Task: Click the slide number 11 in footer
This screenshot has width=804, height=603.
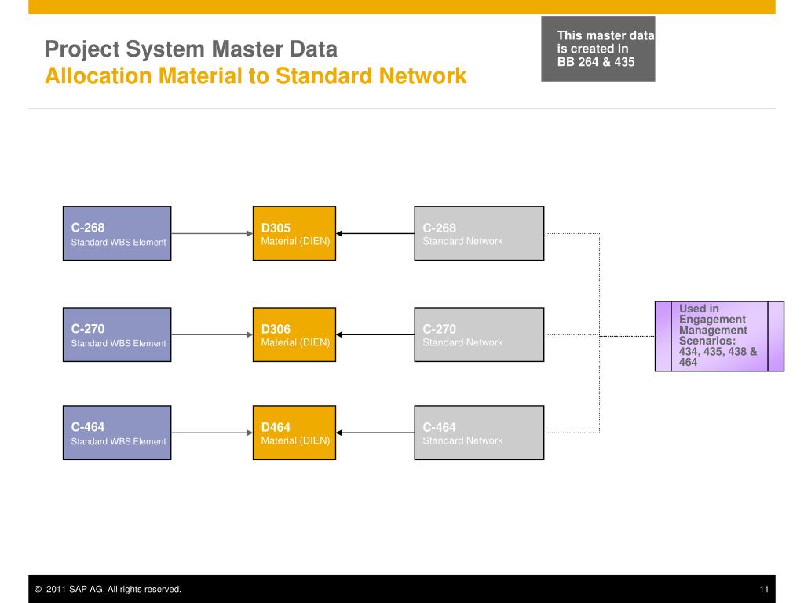Action: point(763,589)
